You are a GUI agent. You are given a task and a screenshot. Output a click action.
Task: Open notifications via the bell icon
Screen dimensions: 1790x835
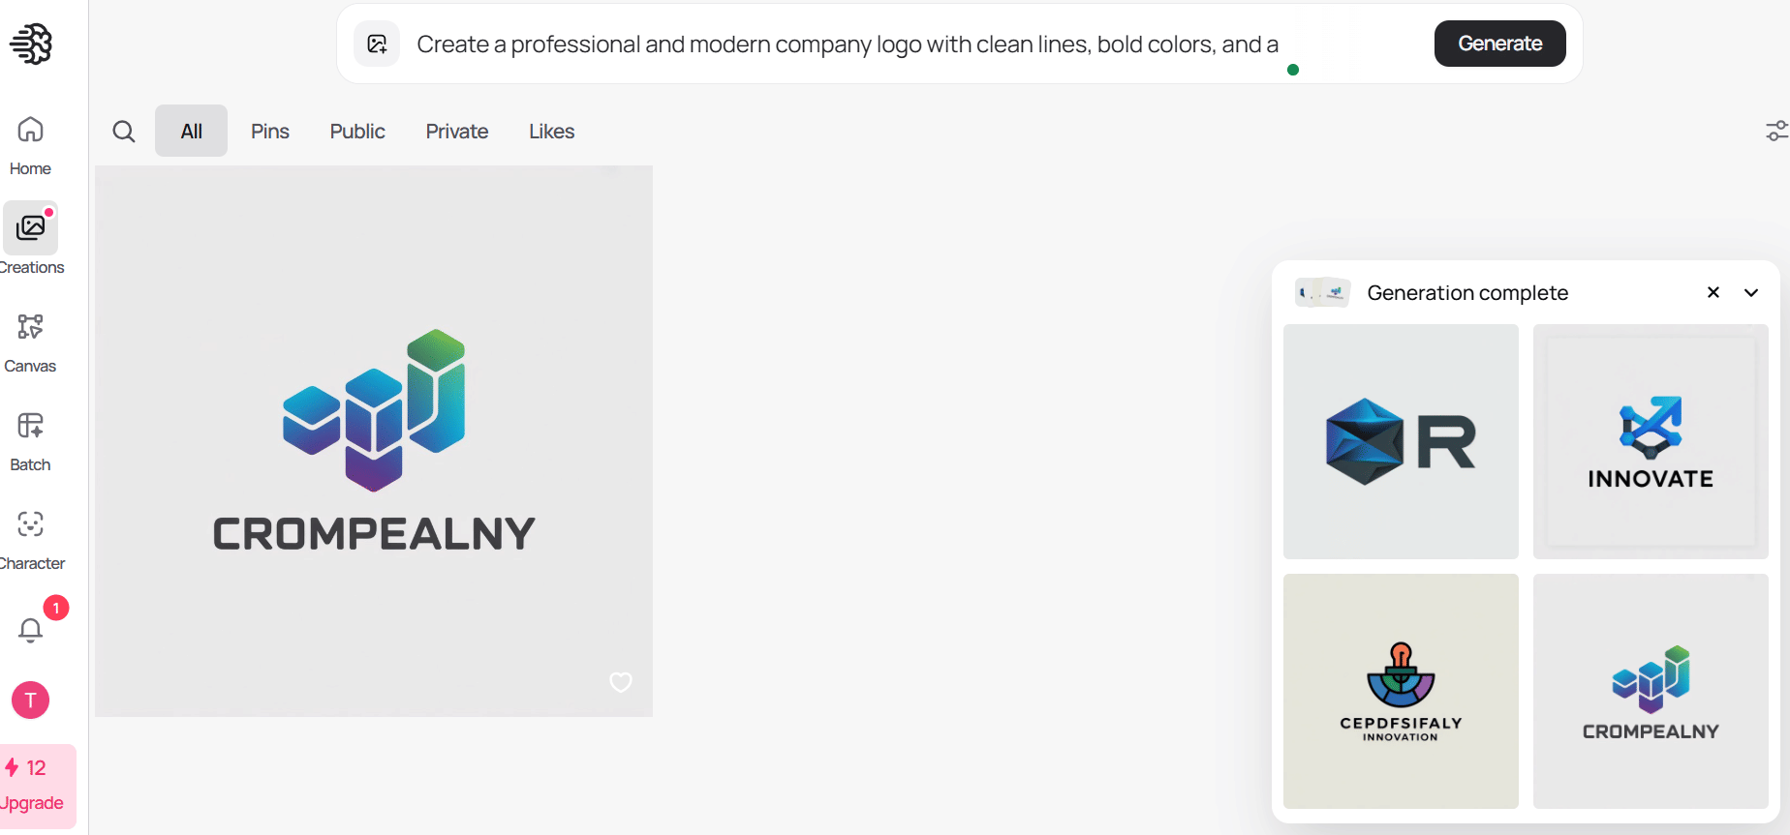[x=29, y=630]
